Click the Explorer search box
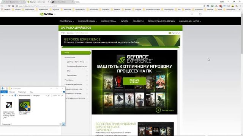The height and width of the screenshot is (136, 243). tap(57, 96)
